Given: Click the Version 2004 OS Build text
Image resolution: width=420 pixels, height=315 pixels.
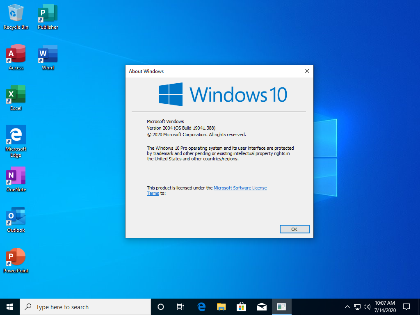Looking at the screenshot, I should point(181,128).
